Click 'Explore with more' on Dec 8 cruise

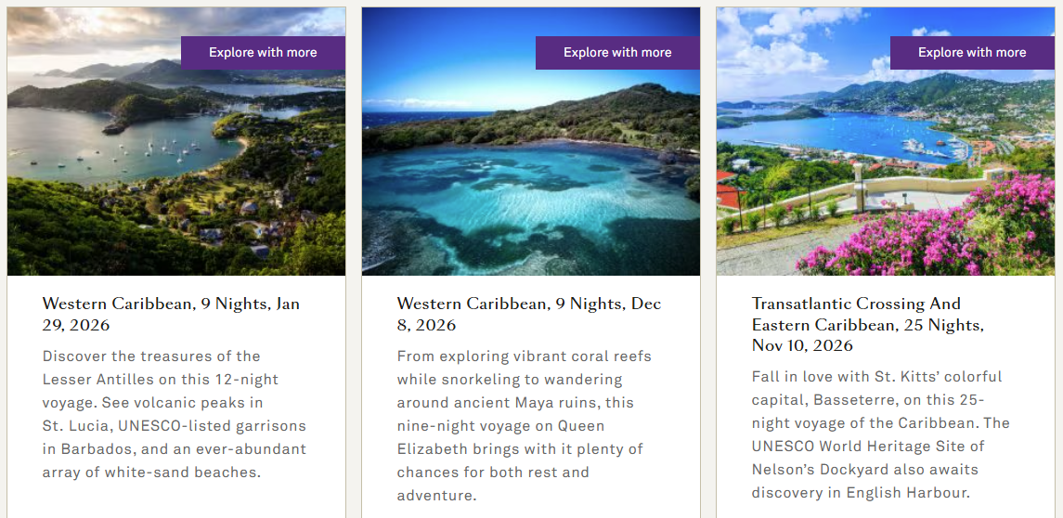pyautogui.click(x=617, y=53)
